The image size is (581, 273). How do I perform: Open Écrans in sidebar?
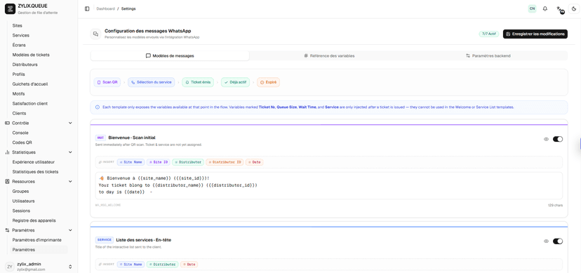pos(19,45)
